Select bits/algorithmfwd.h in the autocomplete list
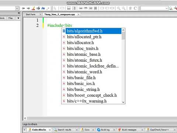 [91, 31]
